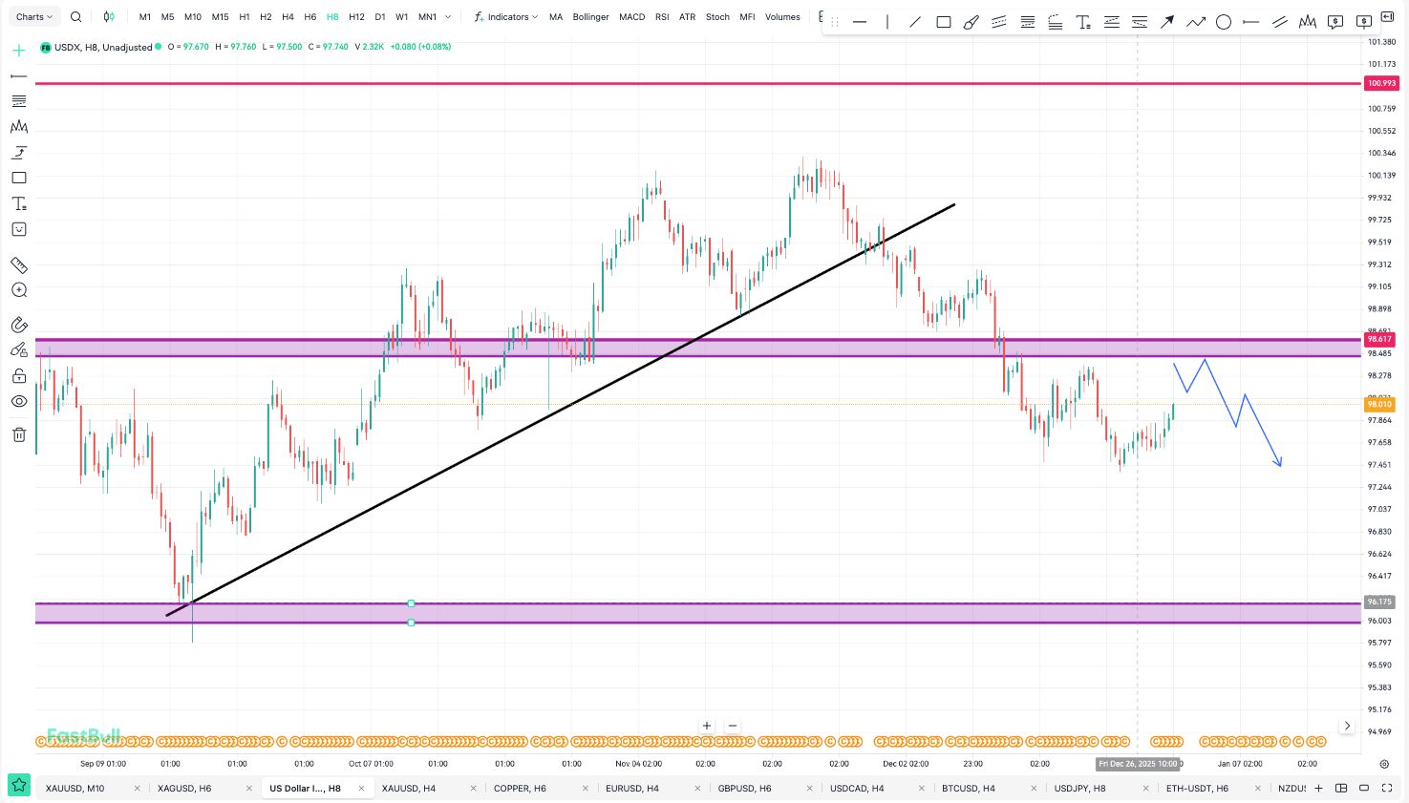The width and height of the screenshot is (1409, 803).
Task: Open the symbol search magnifier
Action: click(76, 17)
